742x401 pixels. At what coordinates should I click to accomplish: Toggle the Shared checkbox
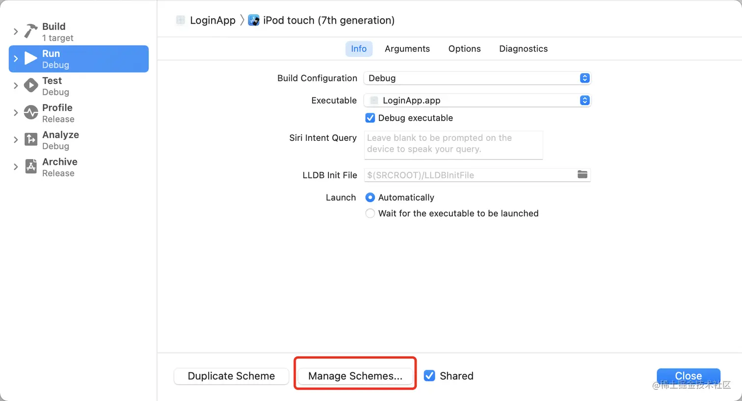pos(429,376)
